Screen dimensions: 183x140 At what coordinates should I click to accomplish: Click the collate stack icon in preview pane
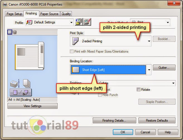(x=15, y=83)
